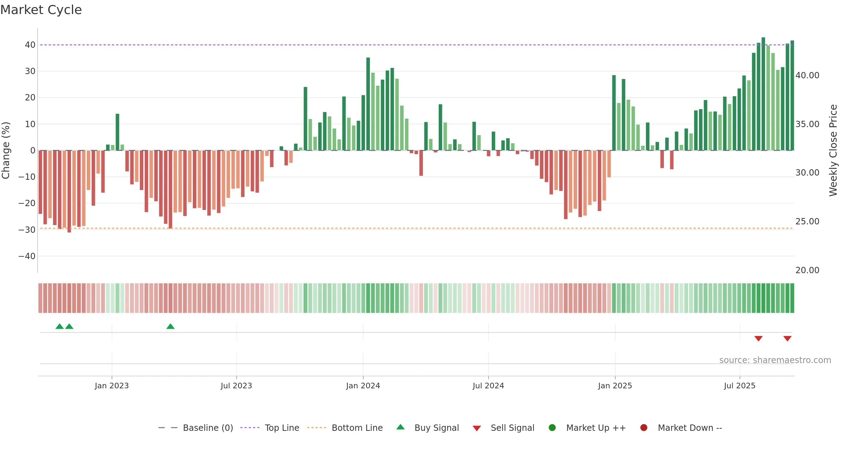Click the first sell signal triangle after Jul 2025
Image resolution: width=843 pixels, height=474 pixels.
tap(758, 338)
